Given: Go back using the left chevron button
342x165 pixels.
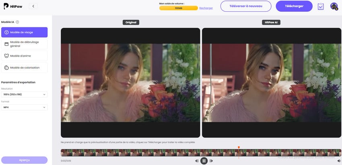Looking at the screenshot, I should pos(33,6).
